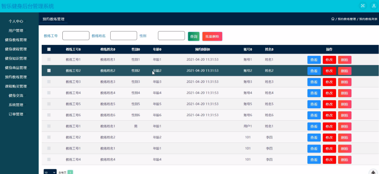Click the 年龄6 cell

point(157,115)
